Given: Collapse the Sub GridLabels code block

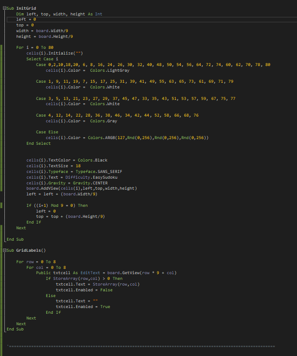Looking at the screenshot, I should [x=4, y=250].
